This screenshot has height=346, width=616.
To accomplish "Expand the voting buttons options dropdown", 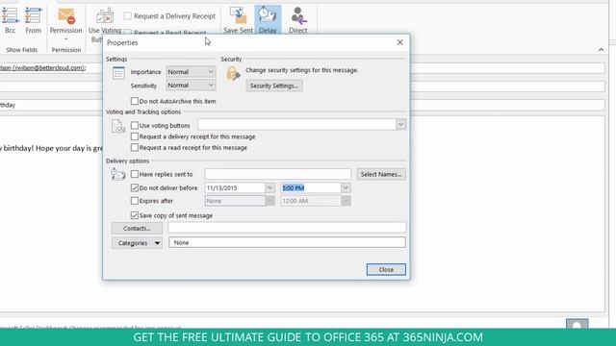I will [x=400, y=125].
